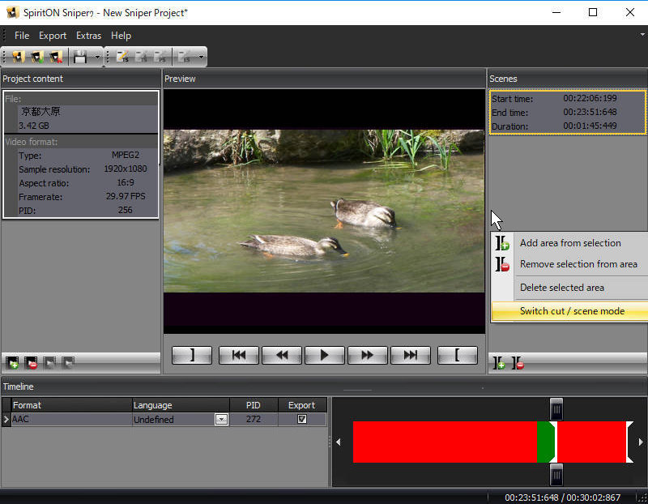Click the edit TS file toolbar icon
Screen dimensions: 648x504
[123, 57]
